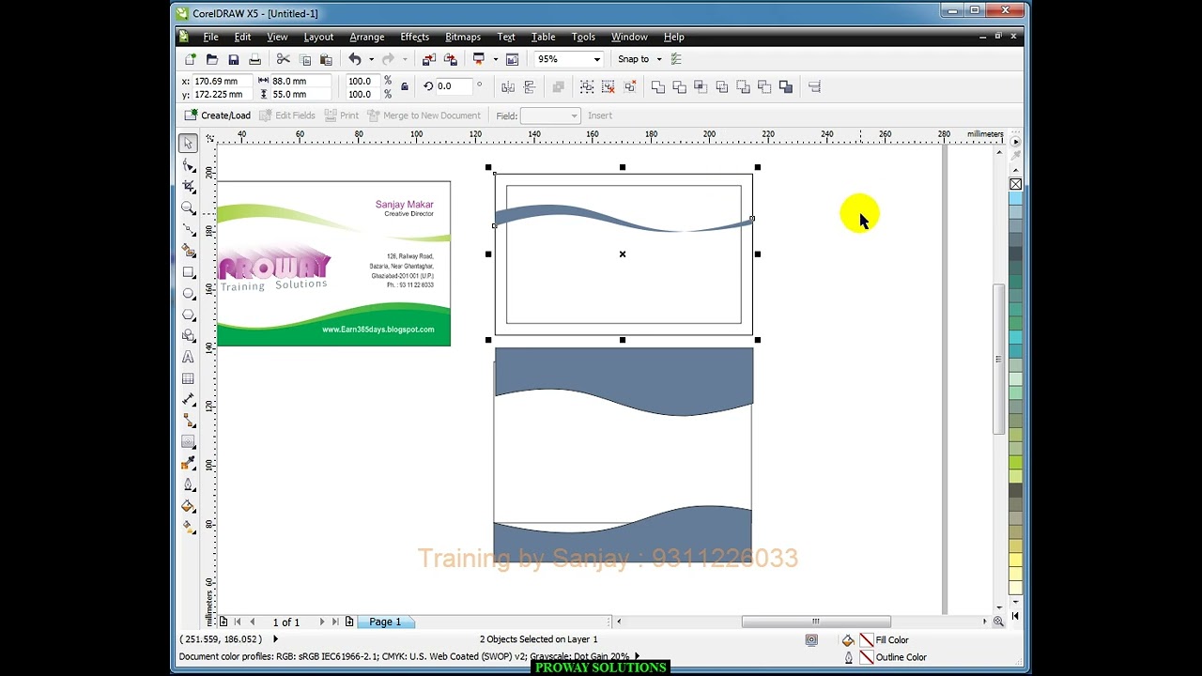Open the zoom level dropdown

pos(596,59)
